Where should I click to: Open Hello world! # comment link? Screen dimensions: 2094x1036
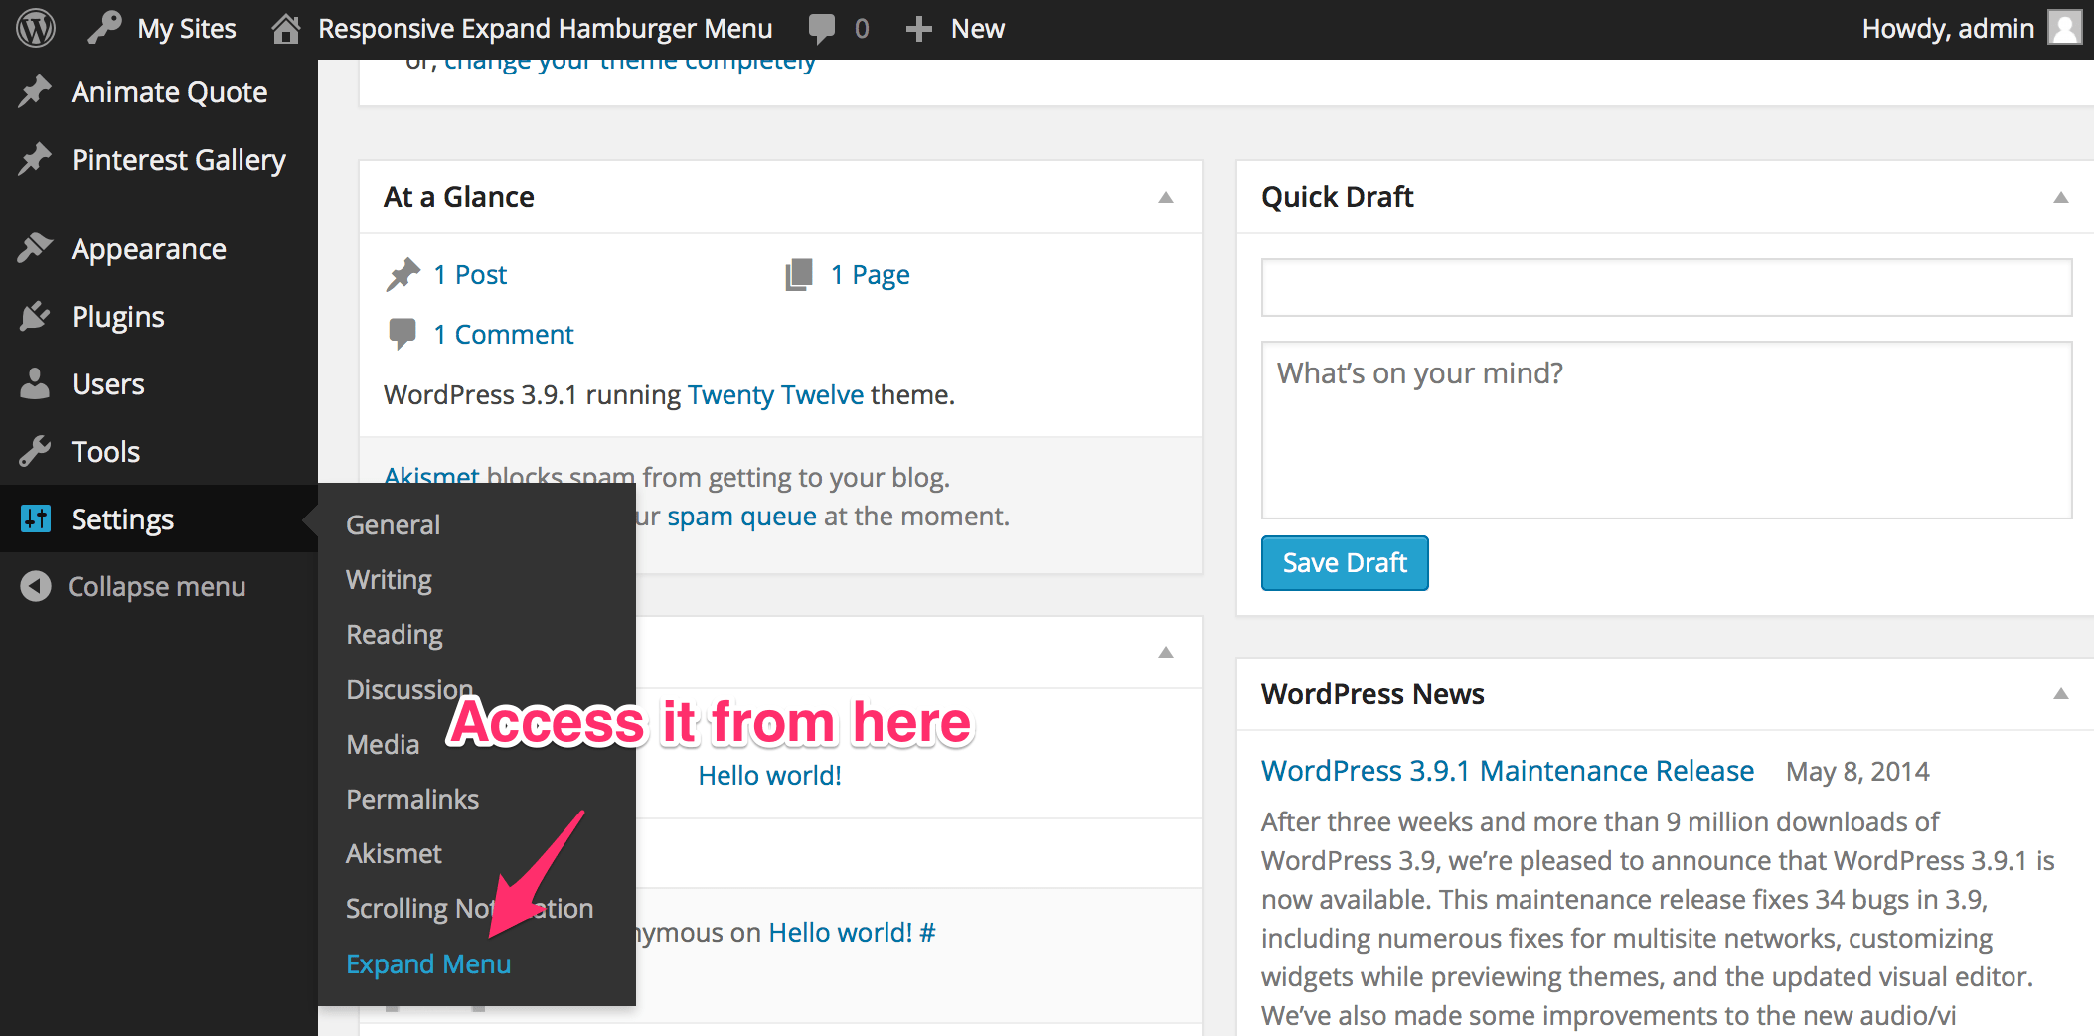point(852,932)
